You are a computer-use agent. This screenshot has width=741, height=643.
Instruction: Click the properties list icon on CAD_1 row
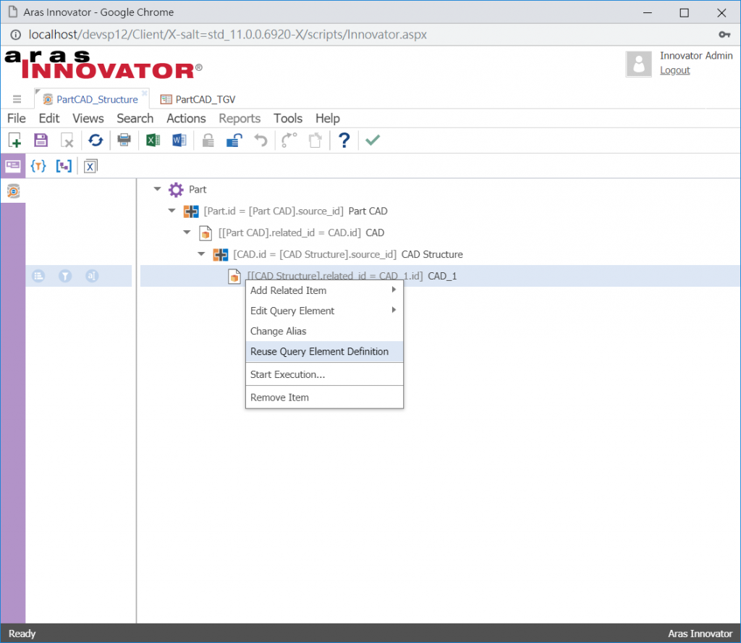click(39, 276)
